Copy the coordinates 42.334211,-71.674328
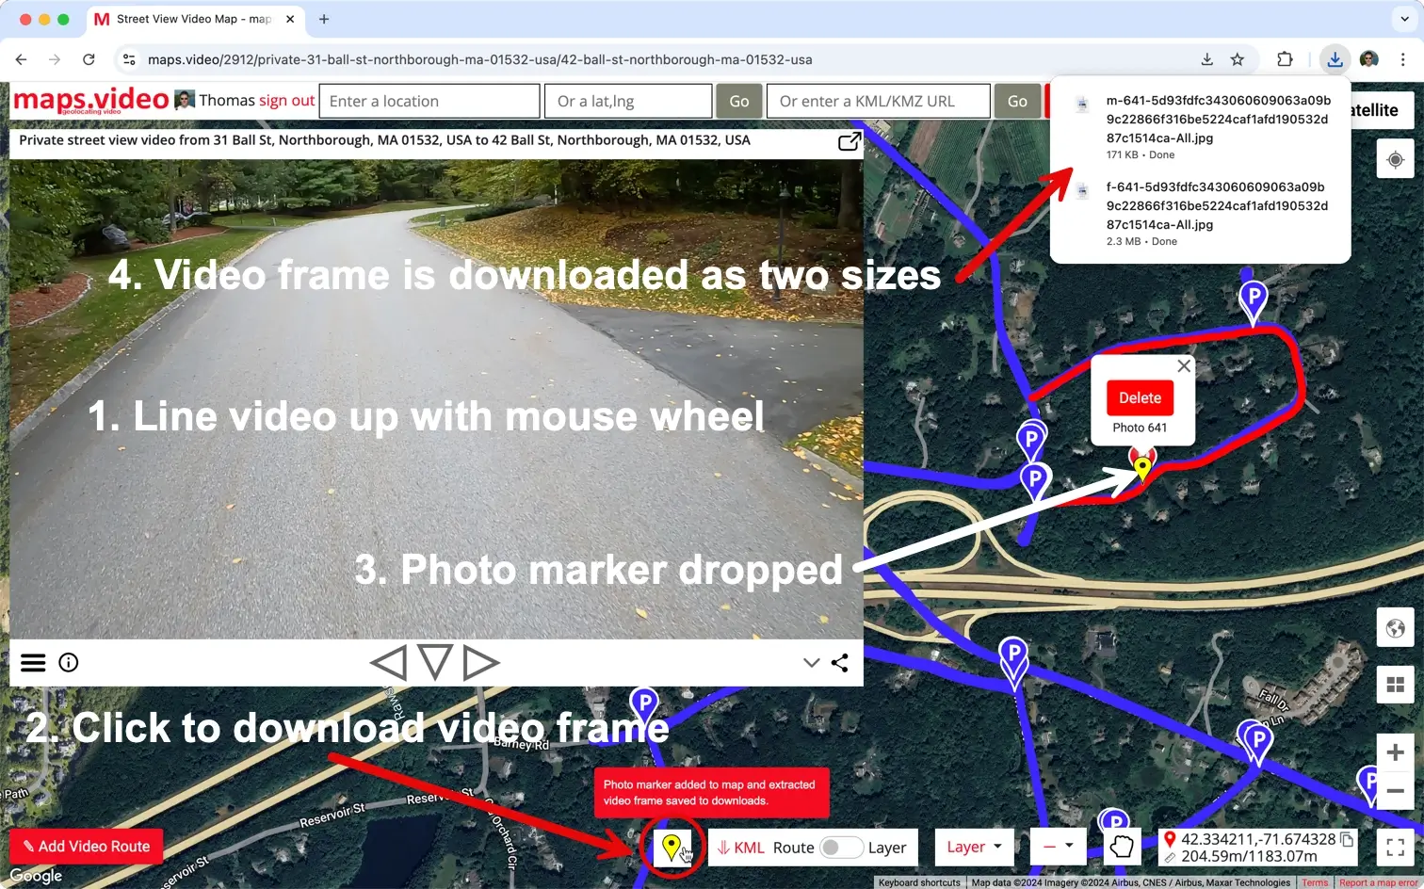This screenshot has height=889, width=1424. pos(1347,839)
